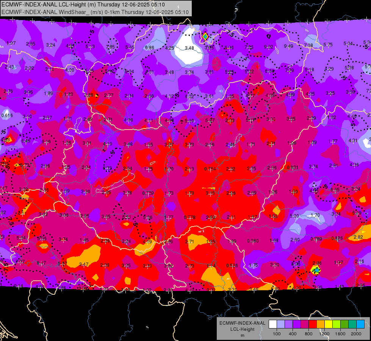Click the blue diamond marker at bottom right
Screen dimensions: 371x341
[316, 270]
